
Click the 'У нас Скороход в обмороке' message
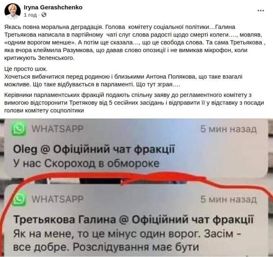pyautogui.click(x=86, y=164)
